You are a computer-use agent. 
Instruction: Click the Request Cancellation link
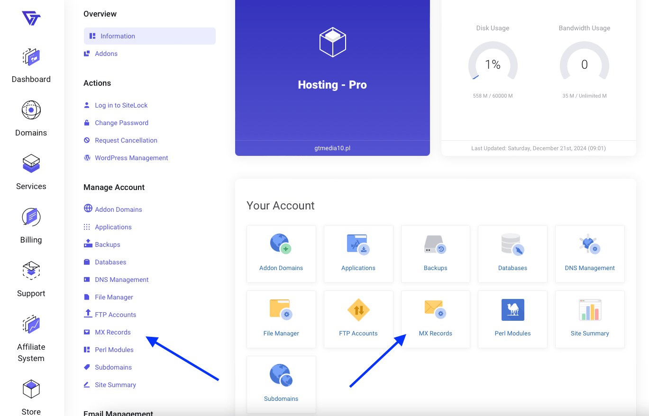(x=126, y=140)
